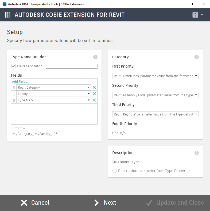Toggle the Field separator checkbox
This screenshot has height=211, width=210.
click(x=13, y=66)
